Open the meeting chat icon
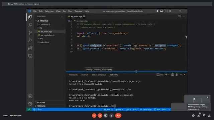Image resolution: width=214 pixels, height=120 pixels. (x=204, y=116)
